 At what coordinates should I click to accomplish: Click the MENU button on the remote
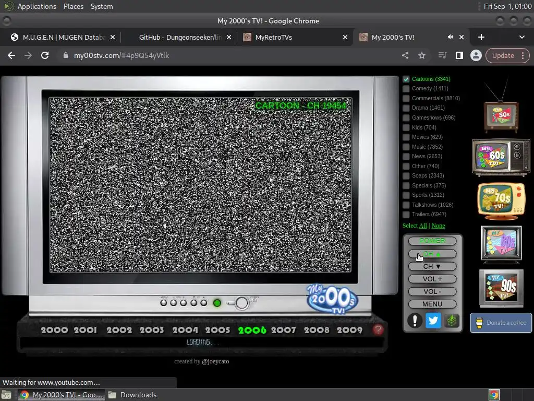tap(432, 304)
